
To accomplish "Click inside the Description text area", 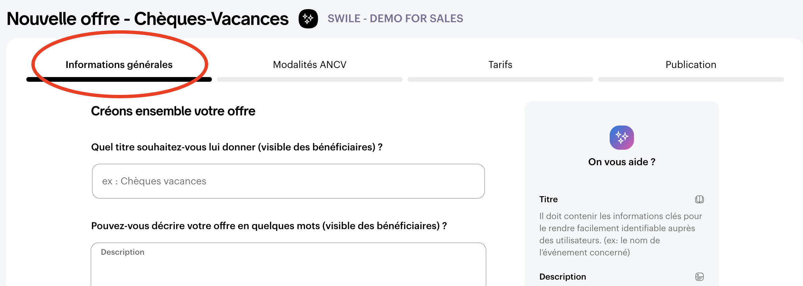I will (x=288, y=267).
